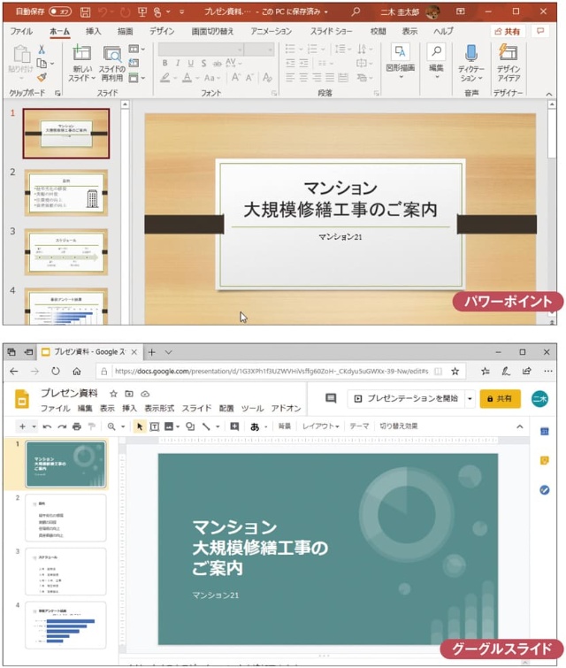Toggle the 自動保存 AutoSave switch
Image resolution: width=566 pixels, height=668 pixels.
pyautogui.click(x=59, y=12)
